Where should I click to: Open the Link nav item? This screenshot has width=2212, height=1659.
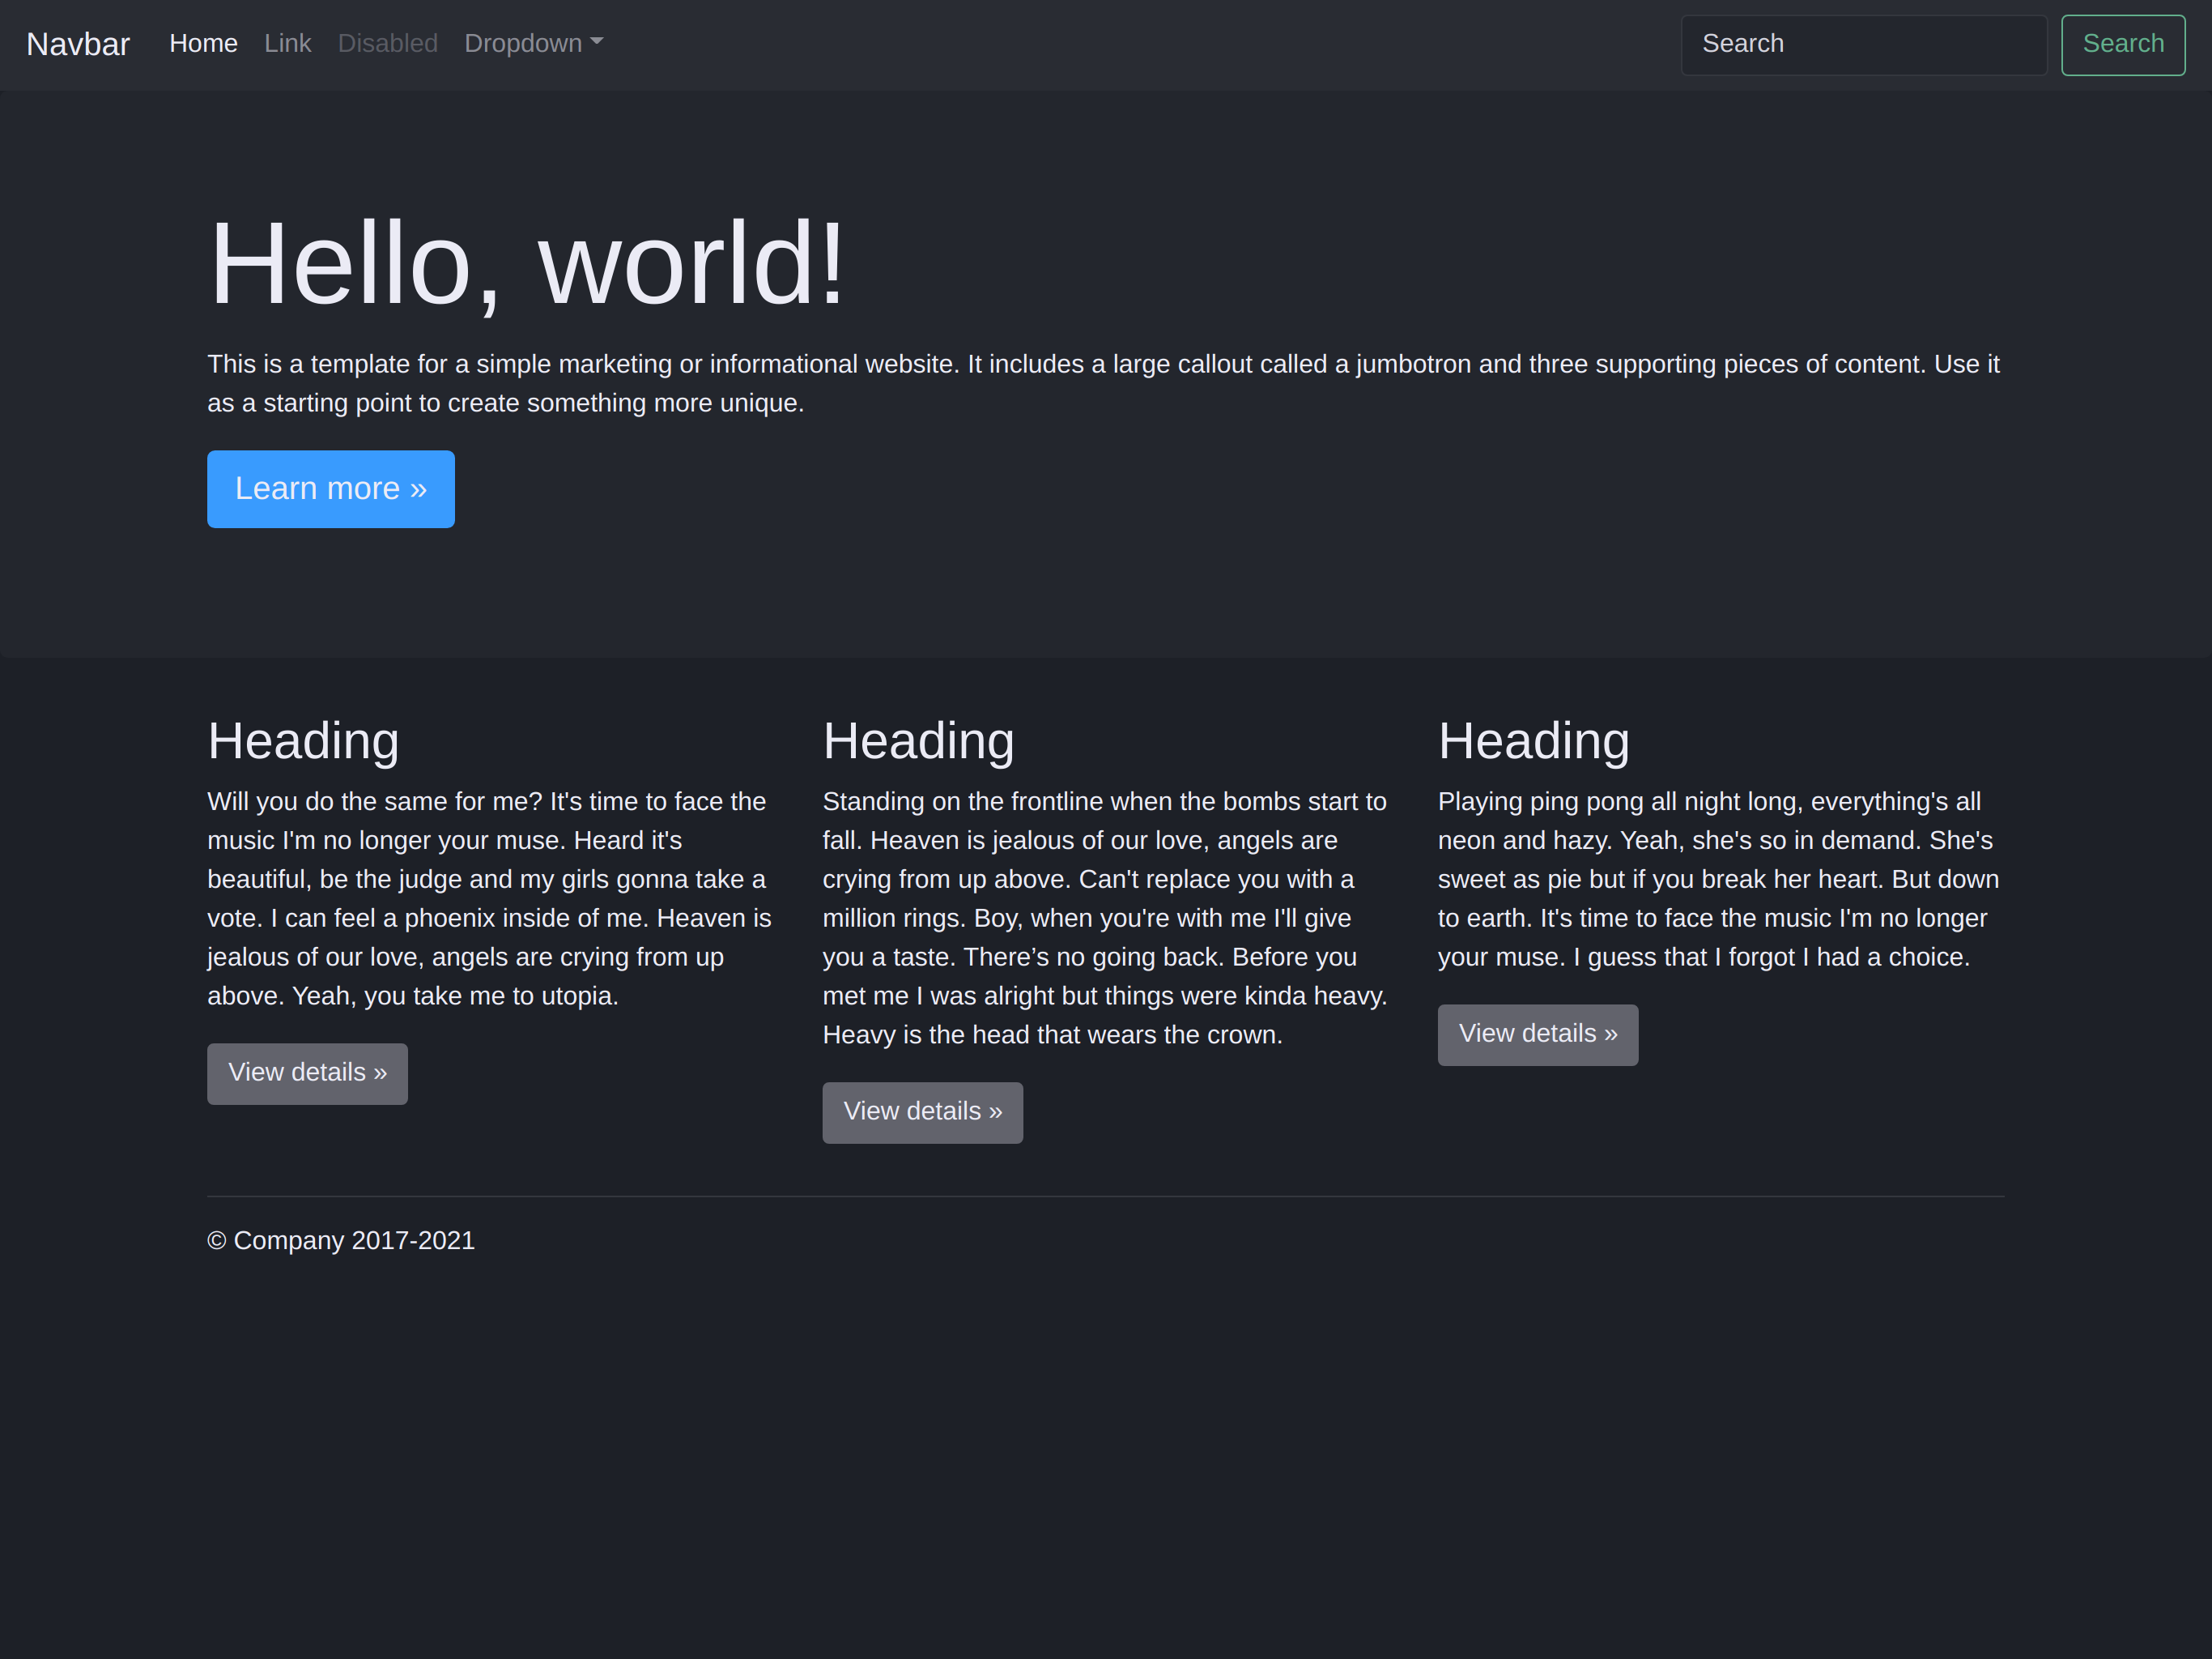[288, 44]
